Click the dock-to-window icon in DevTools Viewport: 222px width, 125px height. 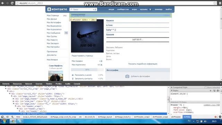click(x=2, y=117)
